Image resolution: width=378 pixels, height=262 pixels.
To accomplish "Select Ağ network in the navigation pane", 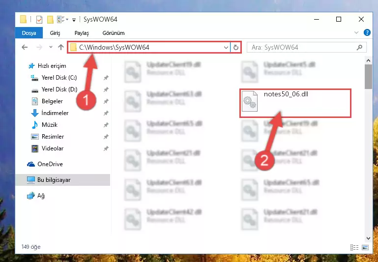I will (41, 196).
